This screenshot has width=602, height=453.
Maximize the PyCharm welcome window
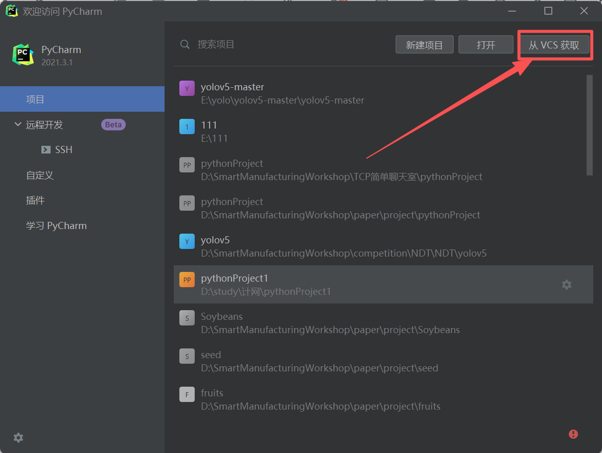pos(548,11)
